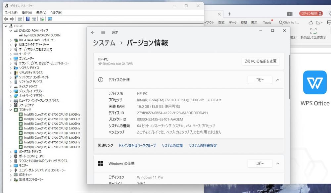Switch to WPS 数式 tab
Image resolution: width=331 pixels, height=193 pixels.
[221, 23]
